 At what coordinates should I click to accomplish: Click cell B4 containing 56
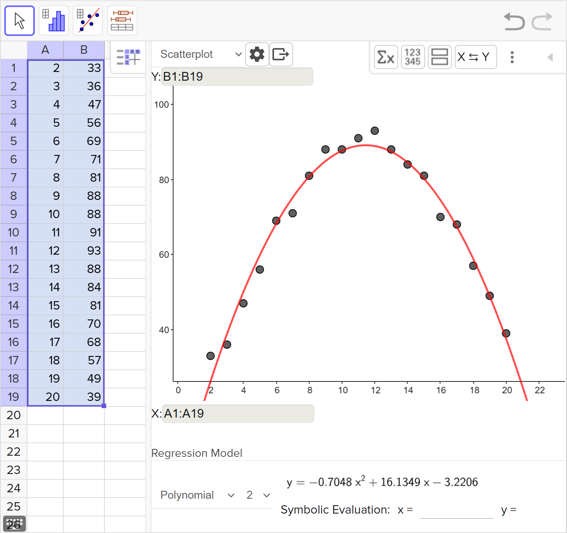[x=84, y=123]
